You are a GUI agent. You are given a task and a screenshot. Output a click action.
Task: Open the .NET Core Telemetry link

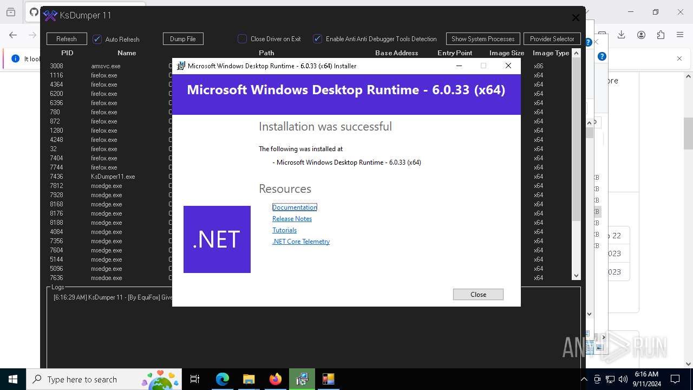click(x=301, y=242)
